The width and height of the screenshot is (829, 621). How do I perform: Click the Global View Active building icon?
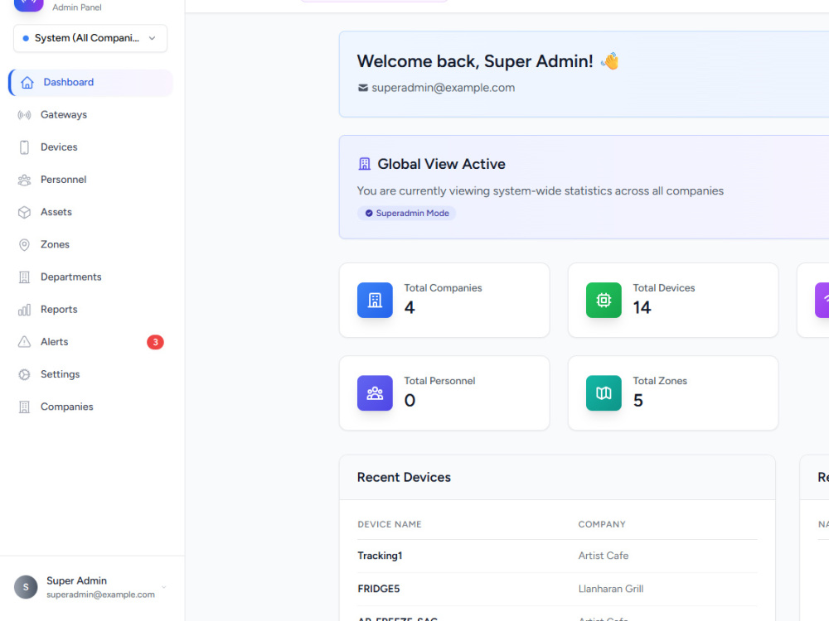point(364,164)
